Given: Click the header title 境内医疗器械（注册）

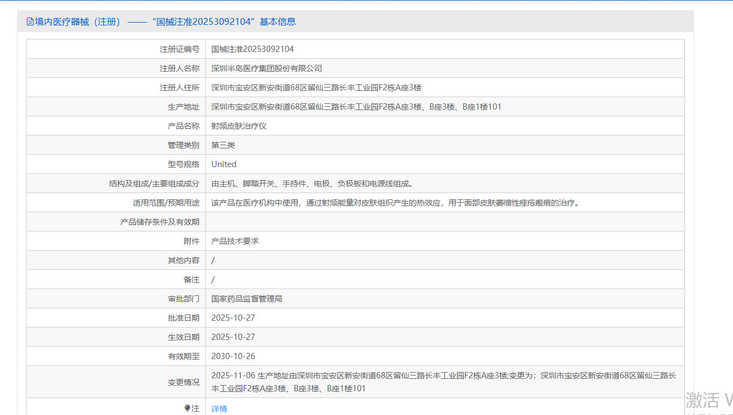Looking at the screenshot, I should click(x=78, y=21).
